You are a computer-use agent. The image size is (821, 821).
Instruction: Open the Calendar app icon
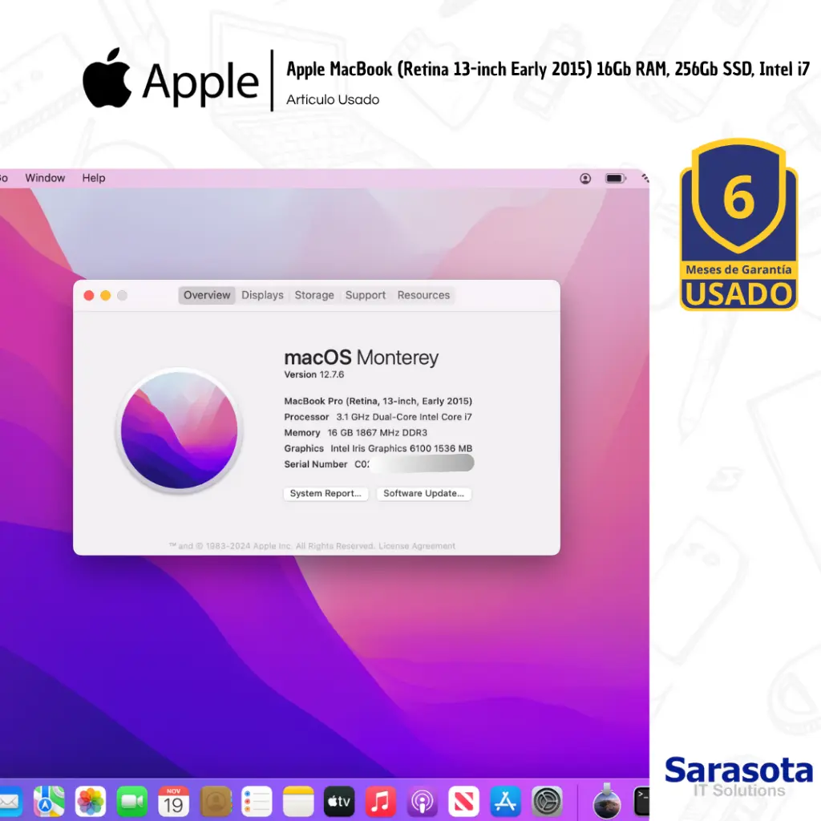tap(174, 801)
